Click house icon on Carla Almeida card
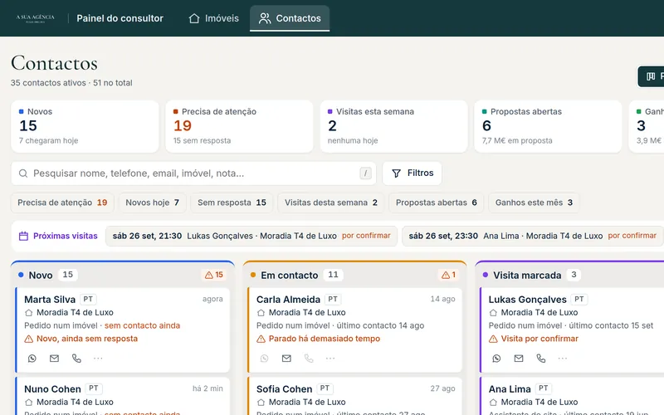664x415 pixels. coord(261,313)
